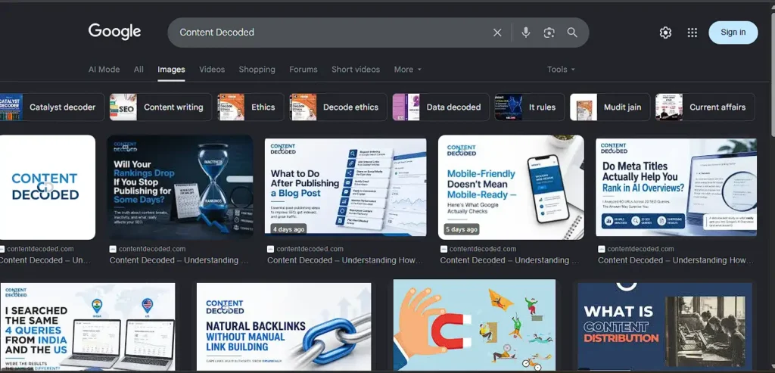775x373 pixels.
Task: Clear the search box with the X icon
Action: [x=497, y=33]
